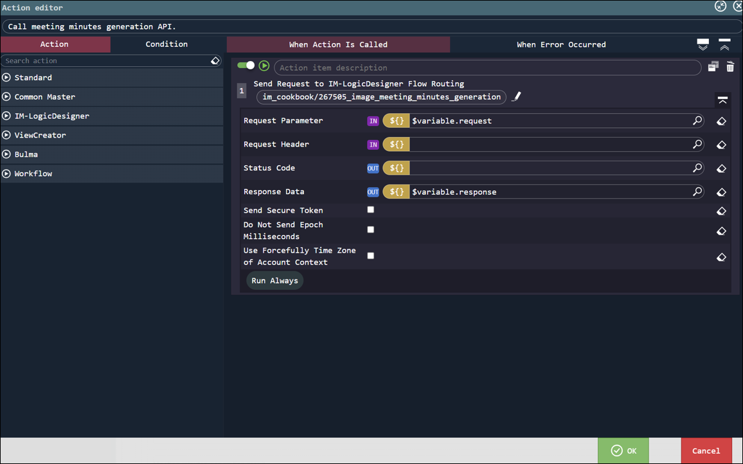
Task: Click the green run action item icon
Action: (x=264, y=66)
